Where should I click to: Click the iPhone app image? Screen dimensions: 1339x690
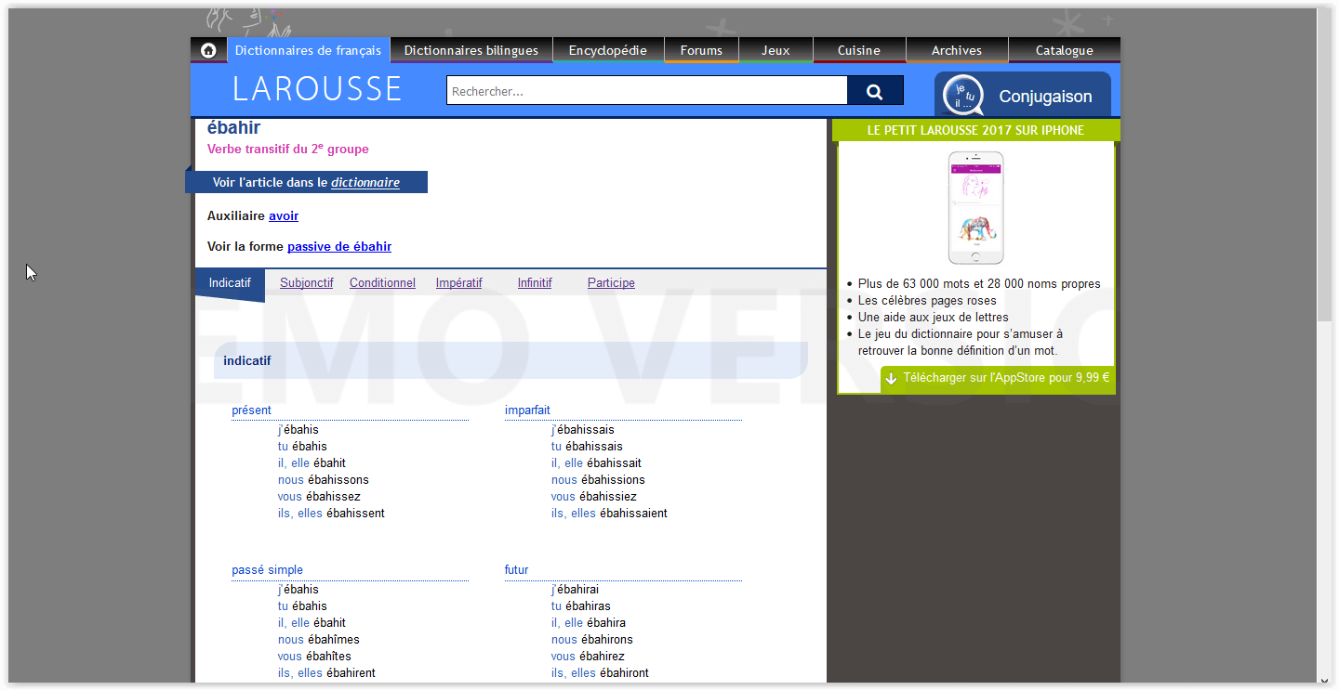975,208
